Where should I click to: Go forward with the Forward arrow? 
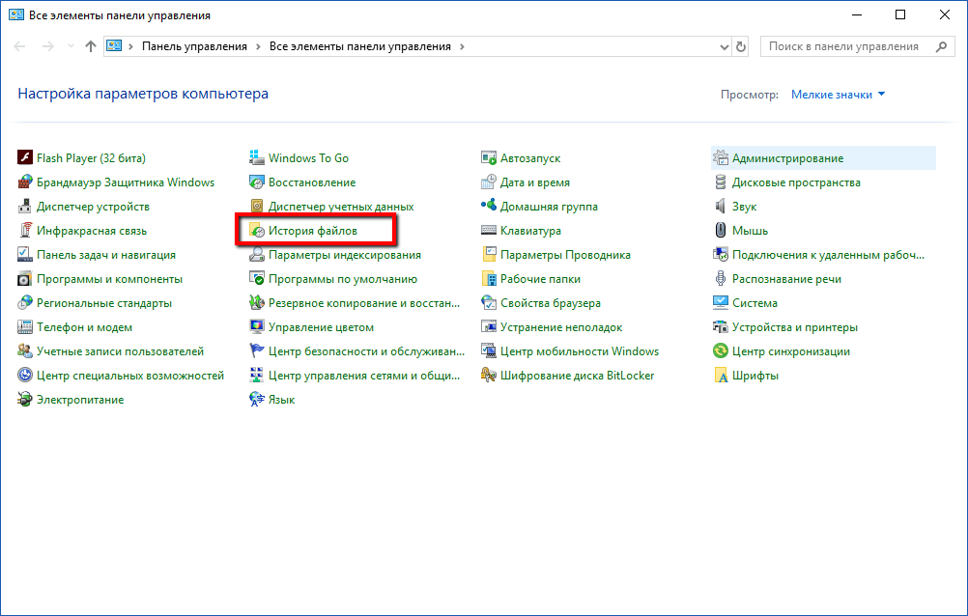coord(48,46)
